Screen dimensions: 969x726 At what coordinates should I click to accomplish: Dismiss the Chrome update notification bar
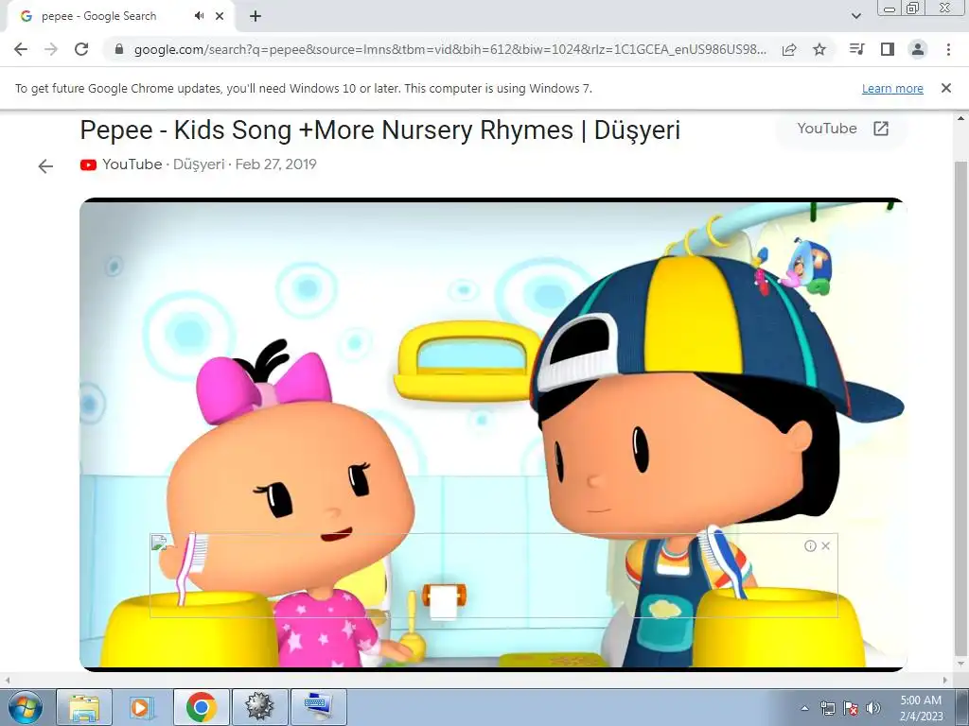pos(945,88)
